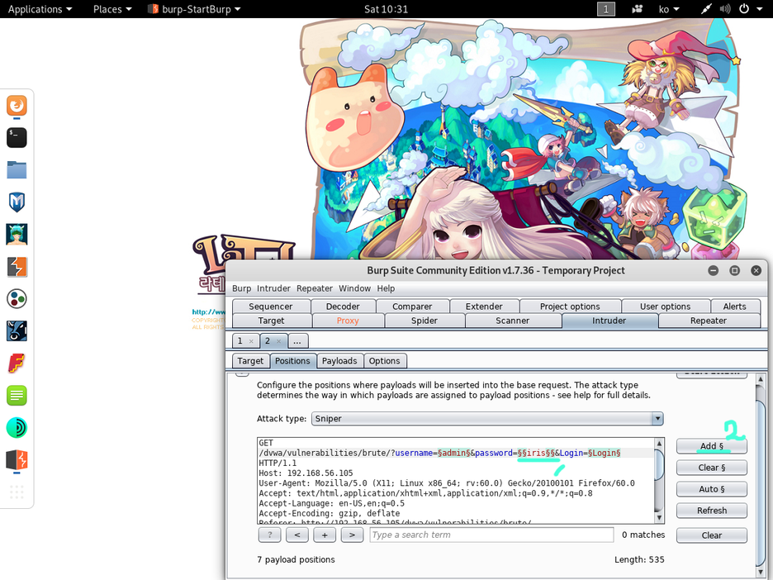The width and height of the screenshot is (773, 580).
Task: Close Intruder attack tab 2
Action: tap(278, 340)
